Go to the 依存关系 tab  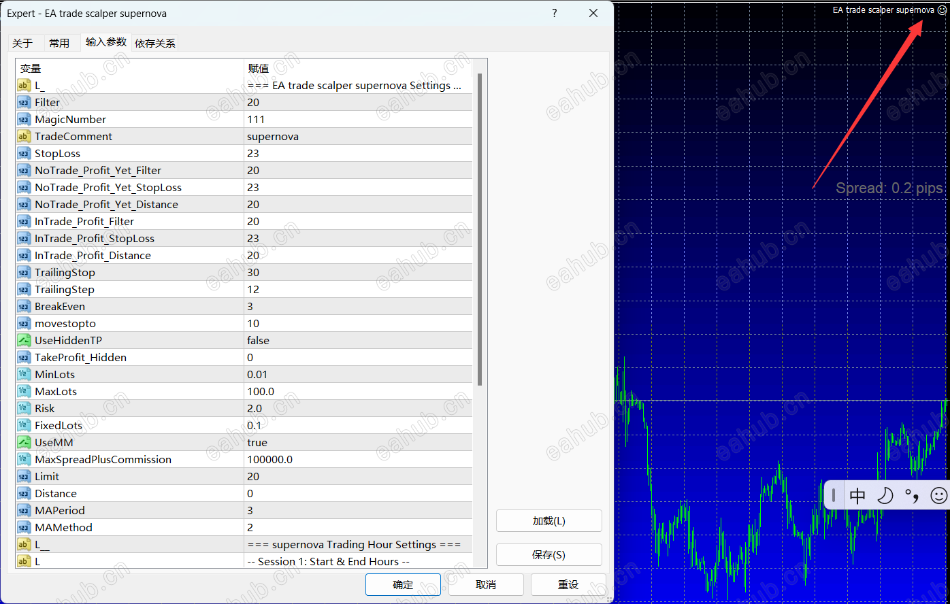pos(155,43)
